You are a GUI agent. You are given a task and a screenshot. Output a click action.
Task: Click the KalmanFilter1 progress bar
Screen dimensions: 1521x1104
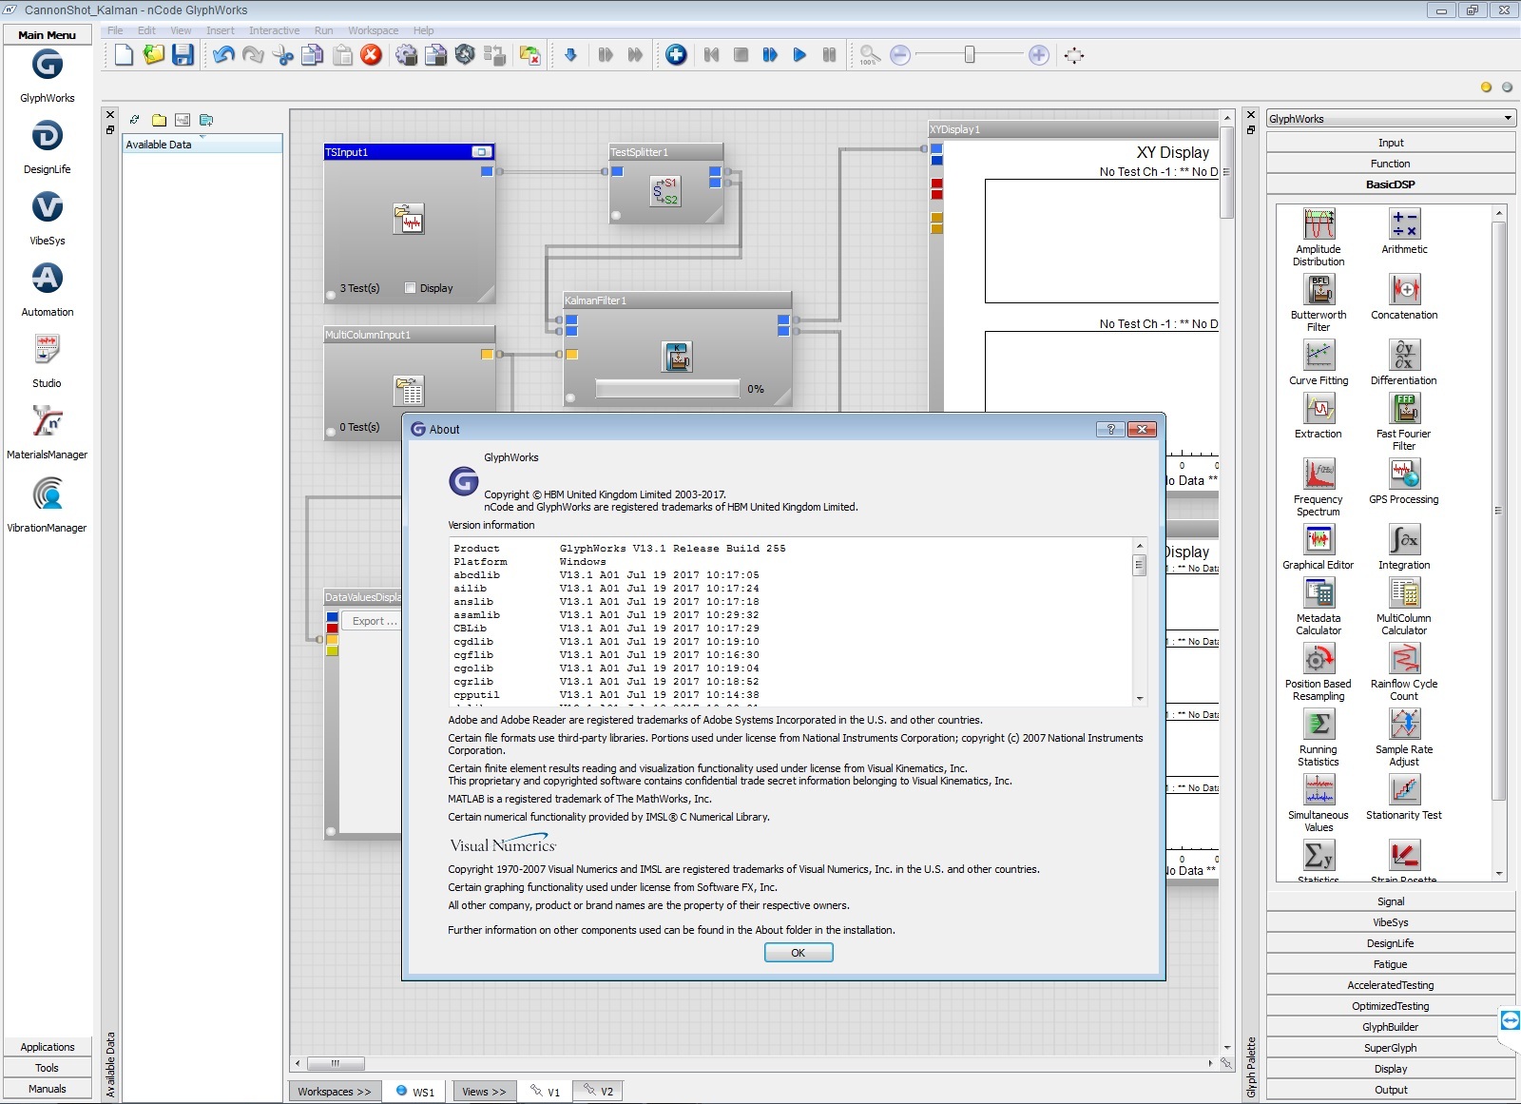click(667, 388)
